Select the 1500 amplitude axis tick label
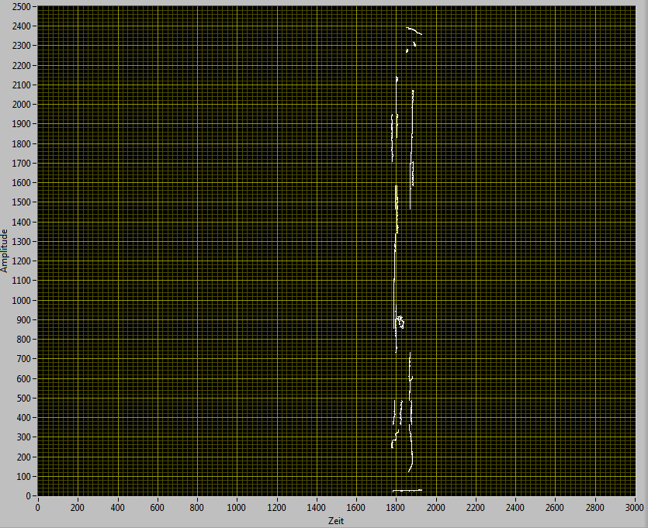 pyautogui.click(x=22, y=202)
